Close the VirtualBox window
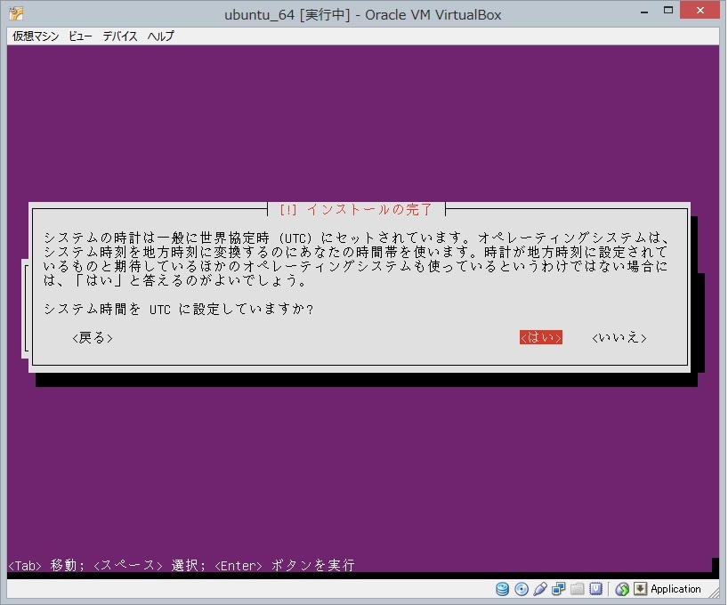Image resolution: width=728 pixels, height=605 pixels. (700, 10)
